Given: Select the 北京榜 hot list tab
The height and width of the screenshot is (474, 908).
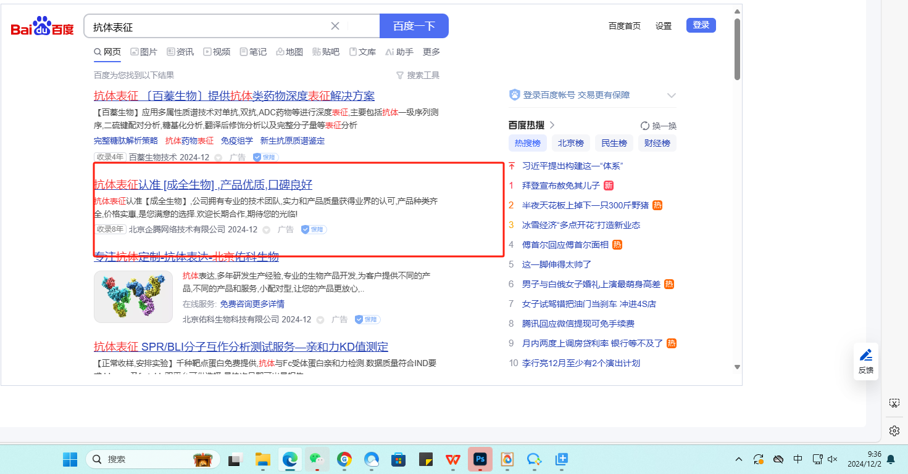Looking at the screenshot, I should click(570, 143).
